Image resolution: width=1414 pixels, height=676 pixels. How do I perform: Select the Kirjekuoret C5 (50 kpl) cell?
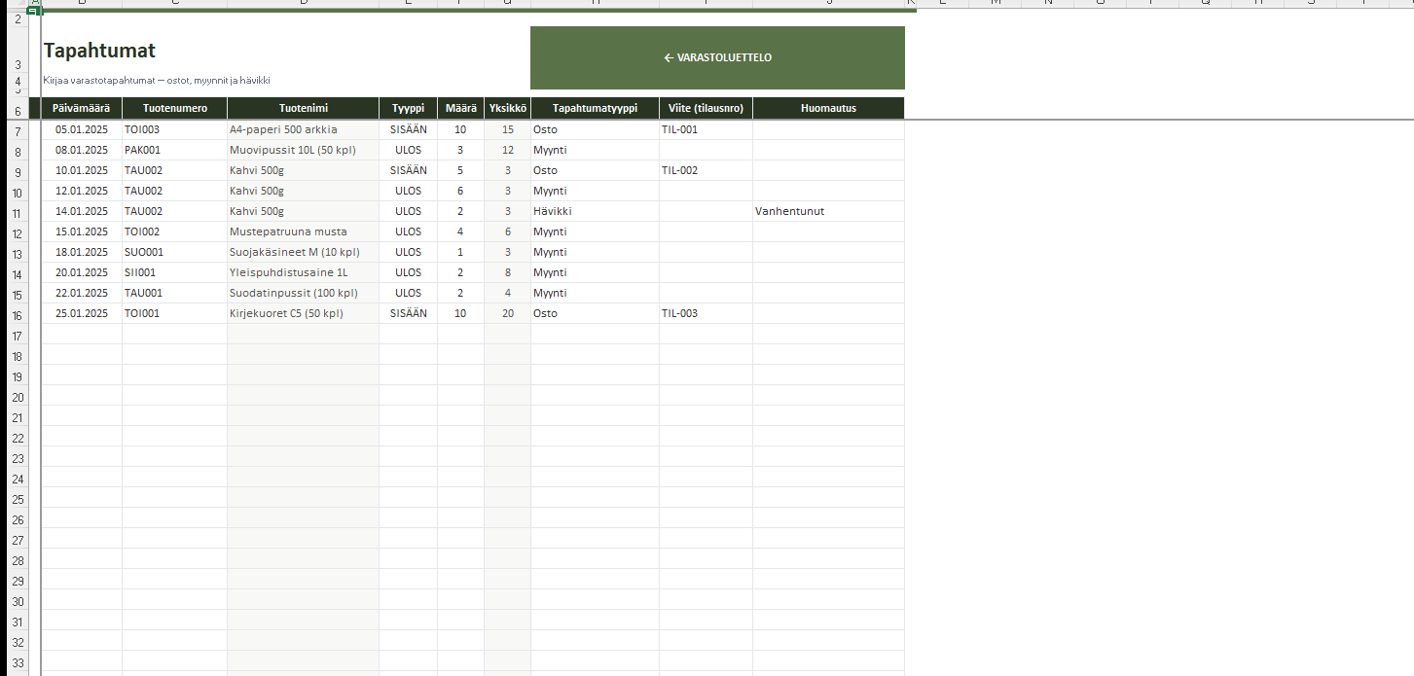click(x=303, y=313)
